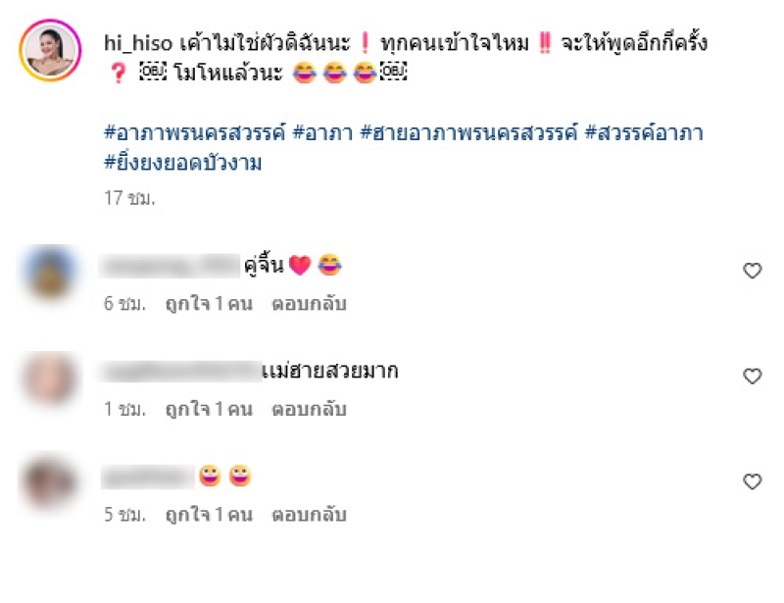Image resolution: width=784 pixels, height=603 pixels.
Task: Reply (ตอบกลับ) to the "คู่จิ้น" comment
Action: coord(309,304)
